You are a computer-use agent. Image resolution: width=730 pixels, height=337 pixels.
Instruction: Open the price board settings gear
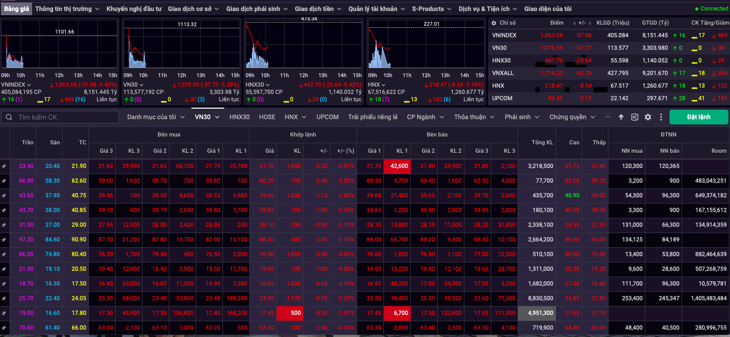(x=648, y=117)
